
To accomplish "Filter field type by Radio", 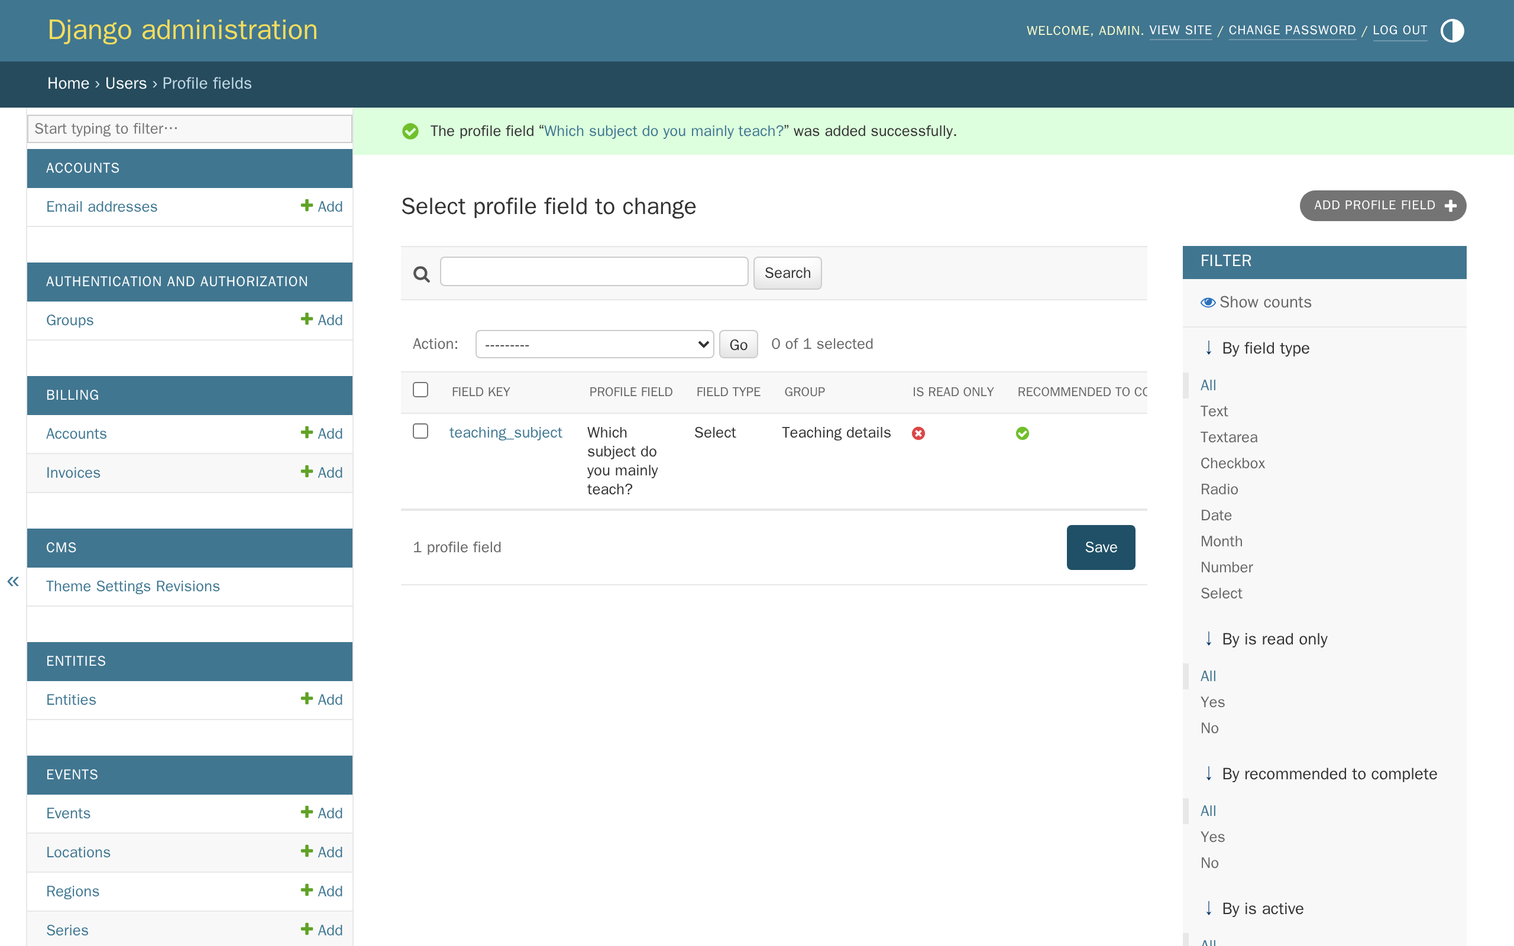I will pyautogui.click(x=1219, y=490).
